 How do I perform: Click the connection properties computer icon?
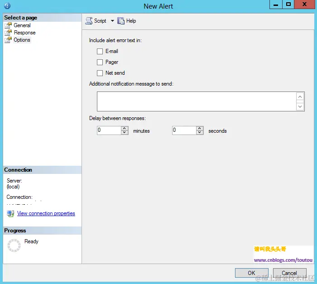(x=10, y=213)
